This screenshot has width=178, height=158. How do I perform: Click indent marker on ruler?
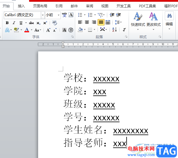coord(63,45)
